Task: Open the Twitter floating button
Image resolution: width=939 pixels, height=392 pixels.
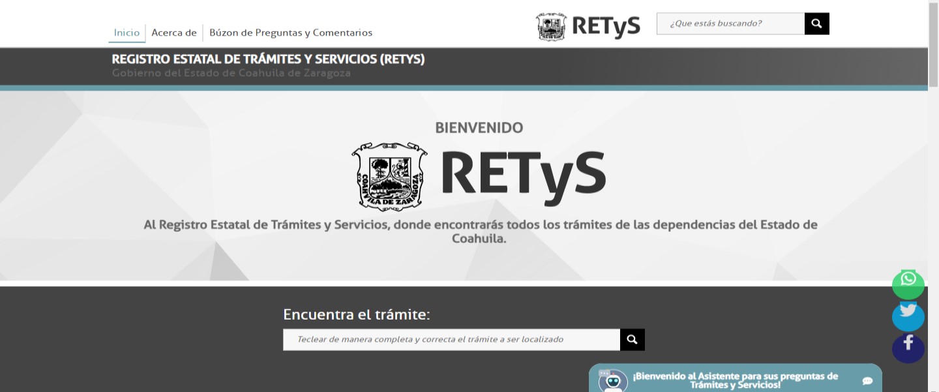Action: coord(908,316)
